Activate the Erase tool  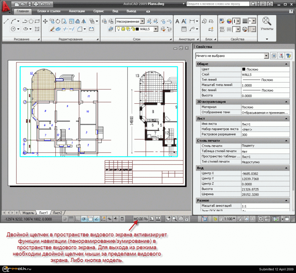52,29
